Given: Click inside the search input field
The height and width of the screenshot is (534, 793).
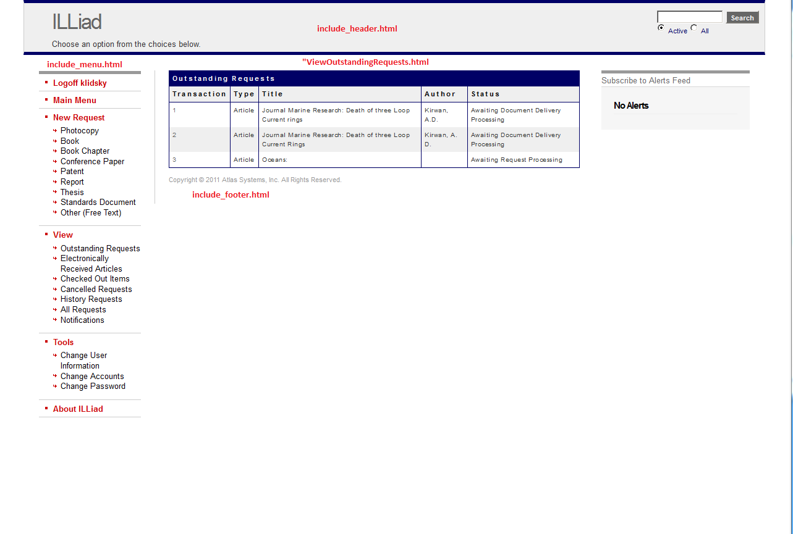Looking at the screenshot, I should click(689, 17).
